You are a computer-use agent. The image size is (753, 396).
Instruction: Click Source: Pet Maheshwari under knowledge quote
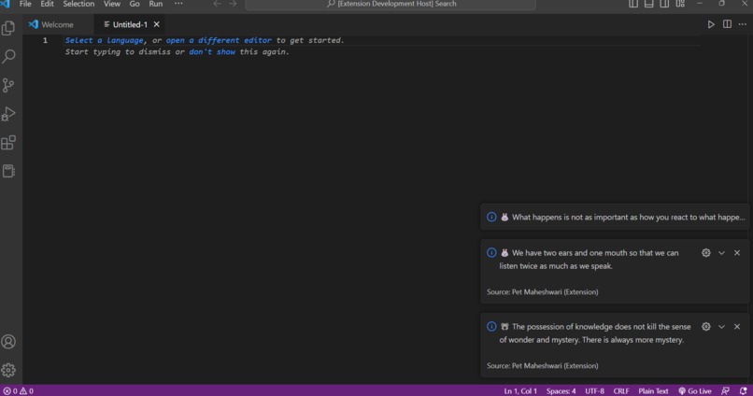(x=542, y=366)
